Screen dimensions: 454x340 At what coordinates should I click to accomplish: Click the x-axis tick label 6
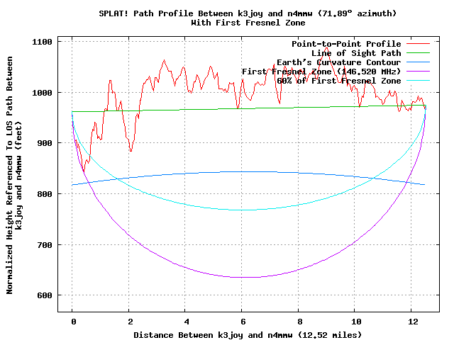coord(243,322)
